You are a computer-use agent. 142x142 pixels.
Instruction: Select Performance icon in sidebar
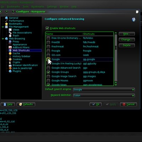(6, 21)
